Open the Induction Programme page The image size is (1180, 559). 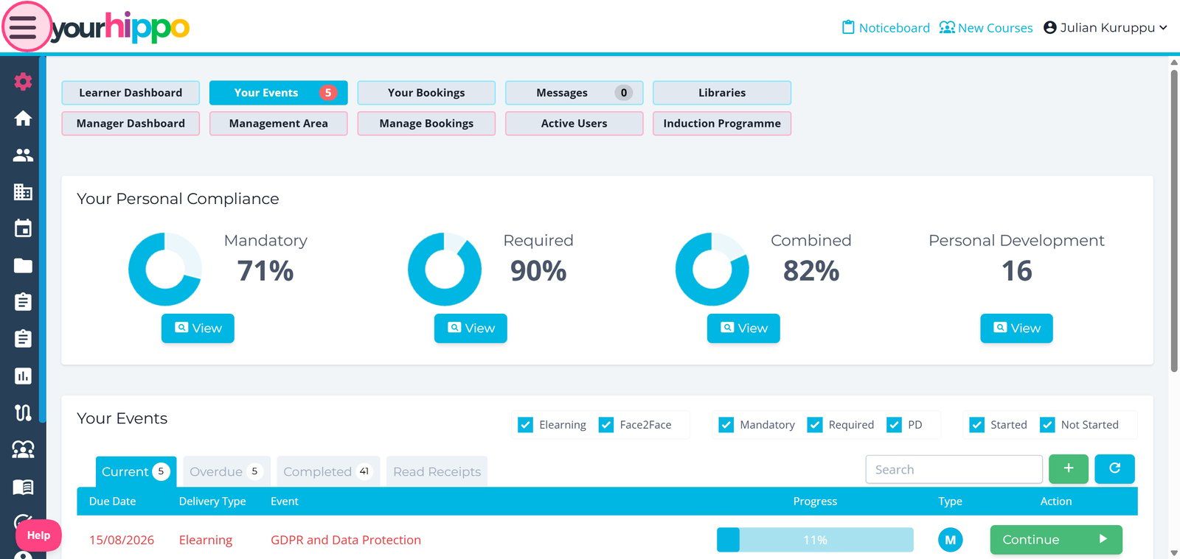coord(722,124)
